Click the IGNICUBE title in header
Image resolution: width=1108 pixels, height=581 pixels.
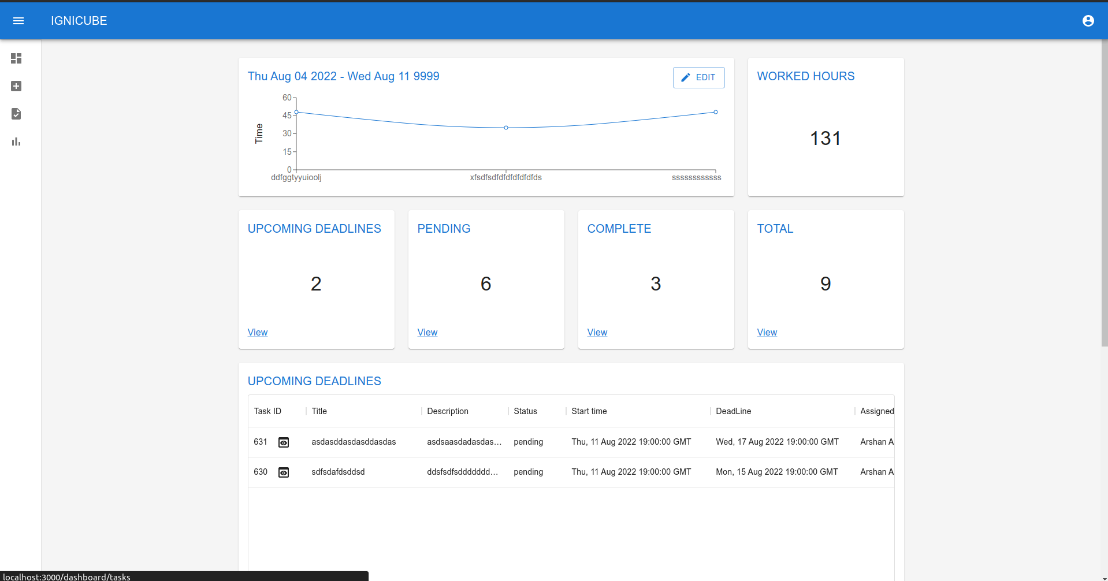pos(79,21)
